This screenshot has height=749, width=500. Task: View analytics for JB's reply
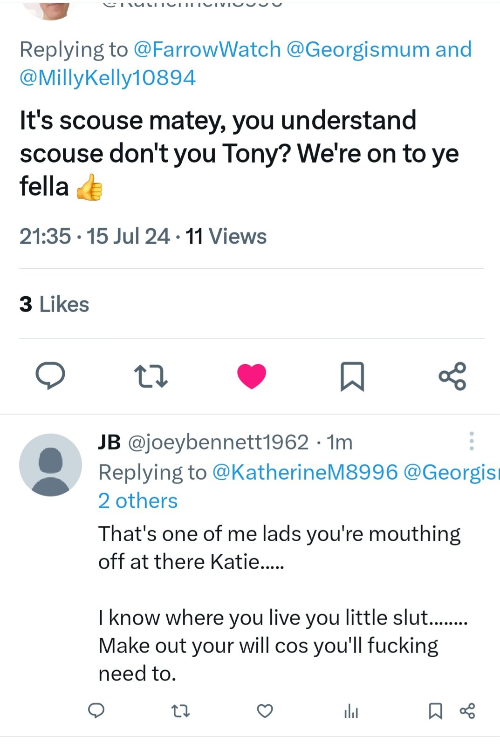coord(351,711)
